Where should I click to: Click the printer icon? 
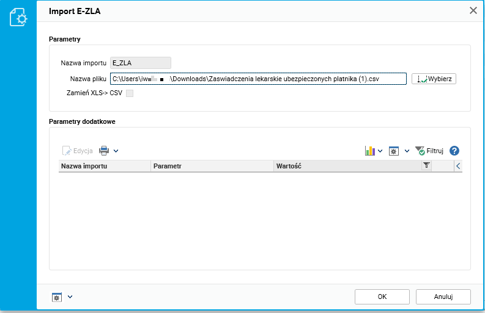tap(104, 151)
